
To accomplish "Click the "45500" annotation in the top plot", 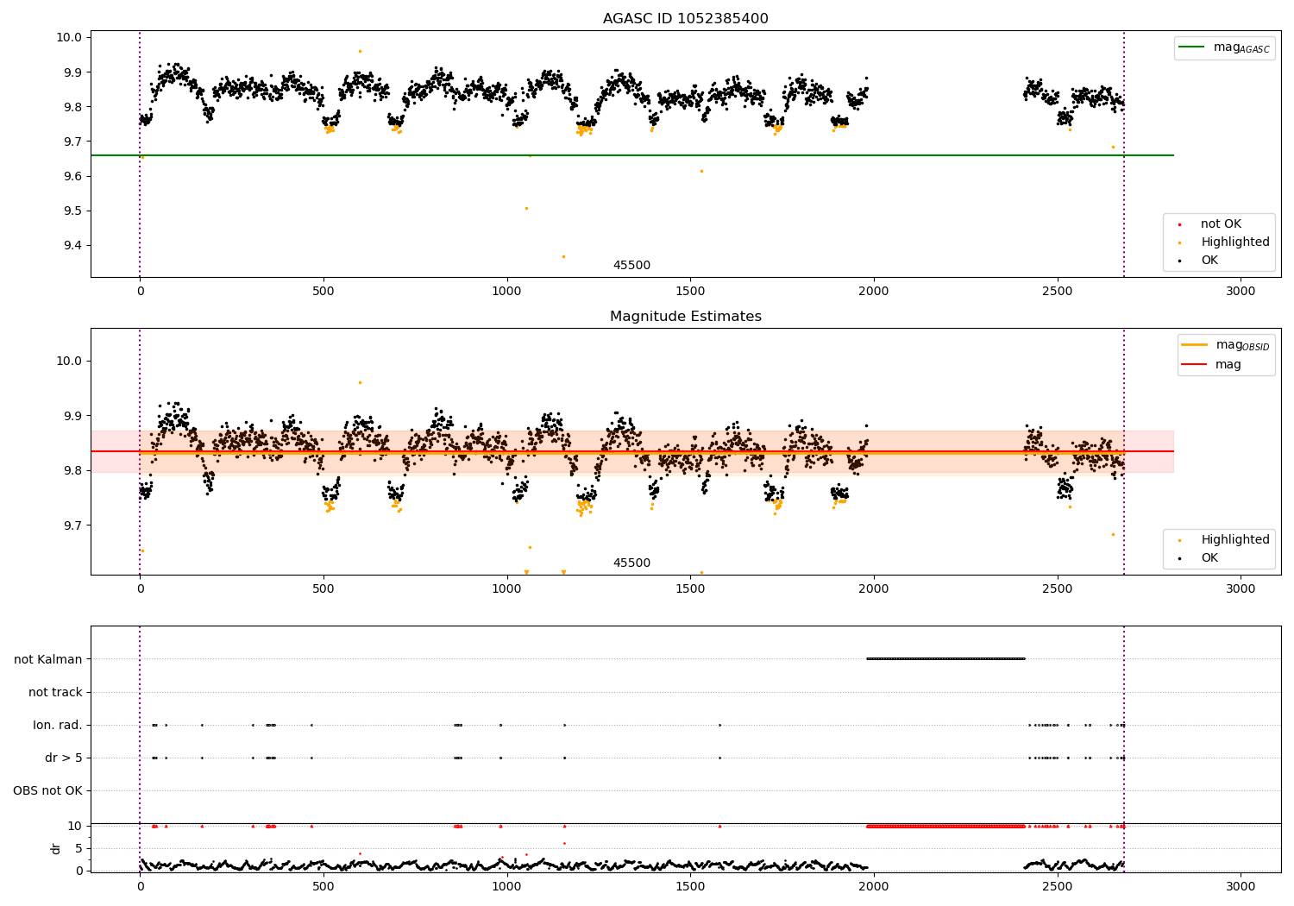I will click(631, 266).
